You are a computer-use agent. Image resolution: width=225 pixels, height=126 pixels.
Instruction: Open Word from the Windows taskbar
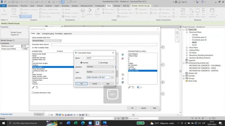pos(68,123)
